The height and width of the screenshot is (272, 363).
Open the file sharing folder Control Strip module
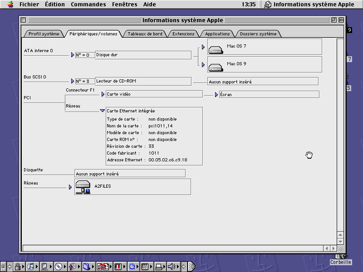[88, 267]
